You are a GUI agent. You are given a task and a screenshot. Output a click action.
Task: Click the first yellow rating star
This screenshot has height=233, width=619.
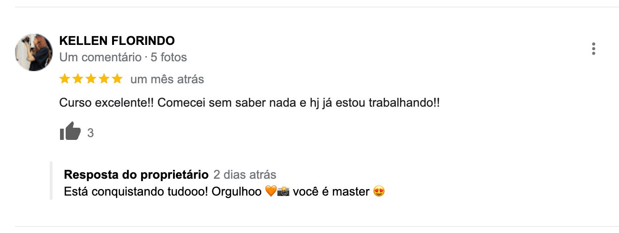[65, 79]
